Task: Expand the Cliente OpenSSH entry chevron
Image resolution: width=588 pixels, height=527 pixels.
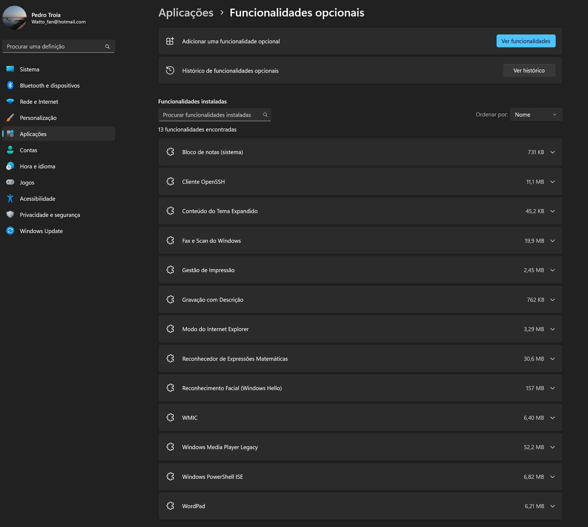Action: tap(552, 182)
